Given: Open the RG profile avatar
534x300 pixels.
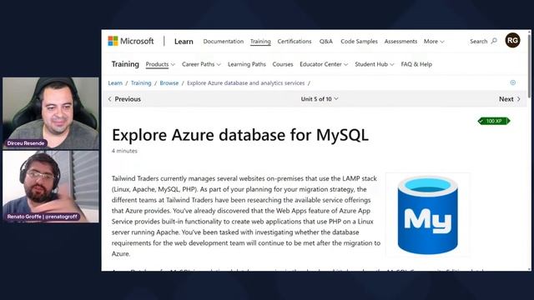Looking at the screenshot, I should 512,41.
